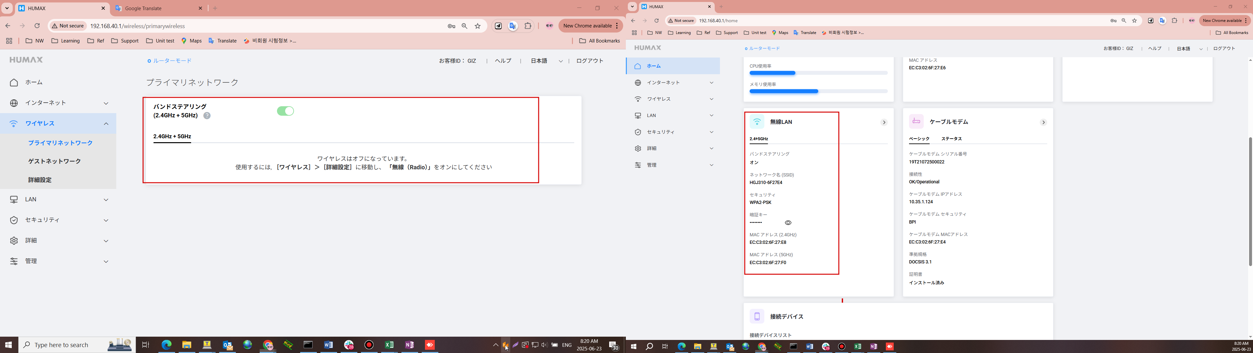Screen dimensions: 1253x353
Task: Open the Unit test bookmark folder, left window
Action: coord(160,41)
